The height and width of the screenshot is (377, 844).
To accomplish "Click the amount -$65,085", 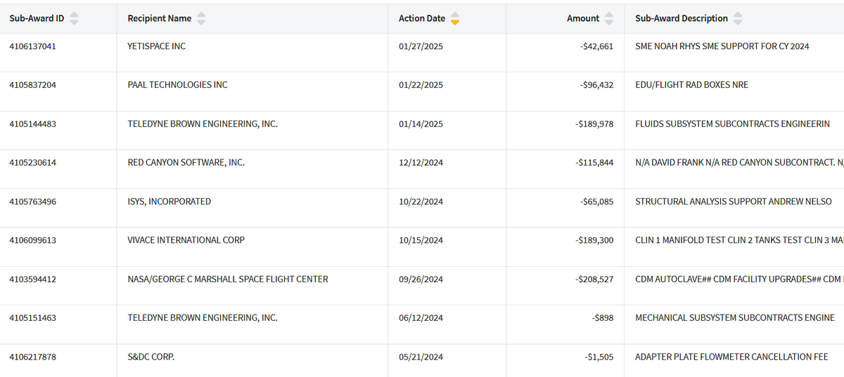I will tap(597, 201).
